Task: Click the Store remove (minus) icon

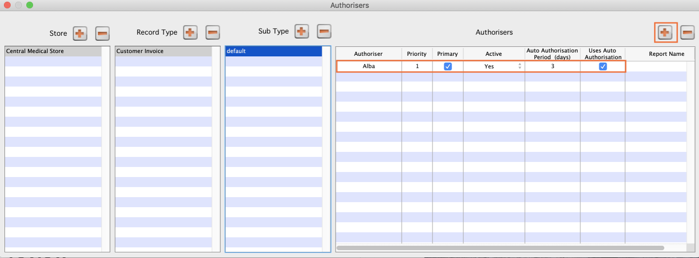Action: pyautogui.click(x=102, y=34)
